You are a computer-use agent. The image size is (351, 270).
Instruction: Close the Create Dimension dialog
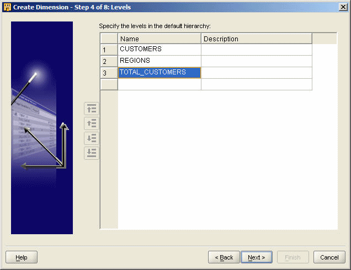click(x=343, y=7)
